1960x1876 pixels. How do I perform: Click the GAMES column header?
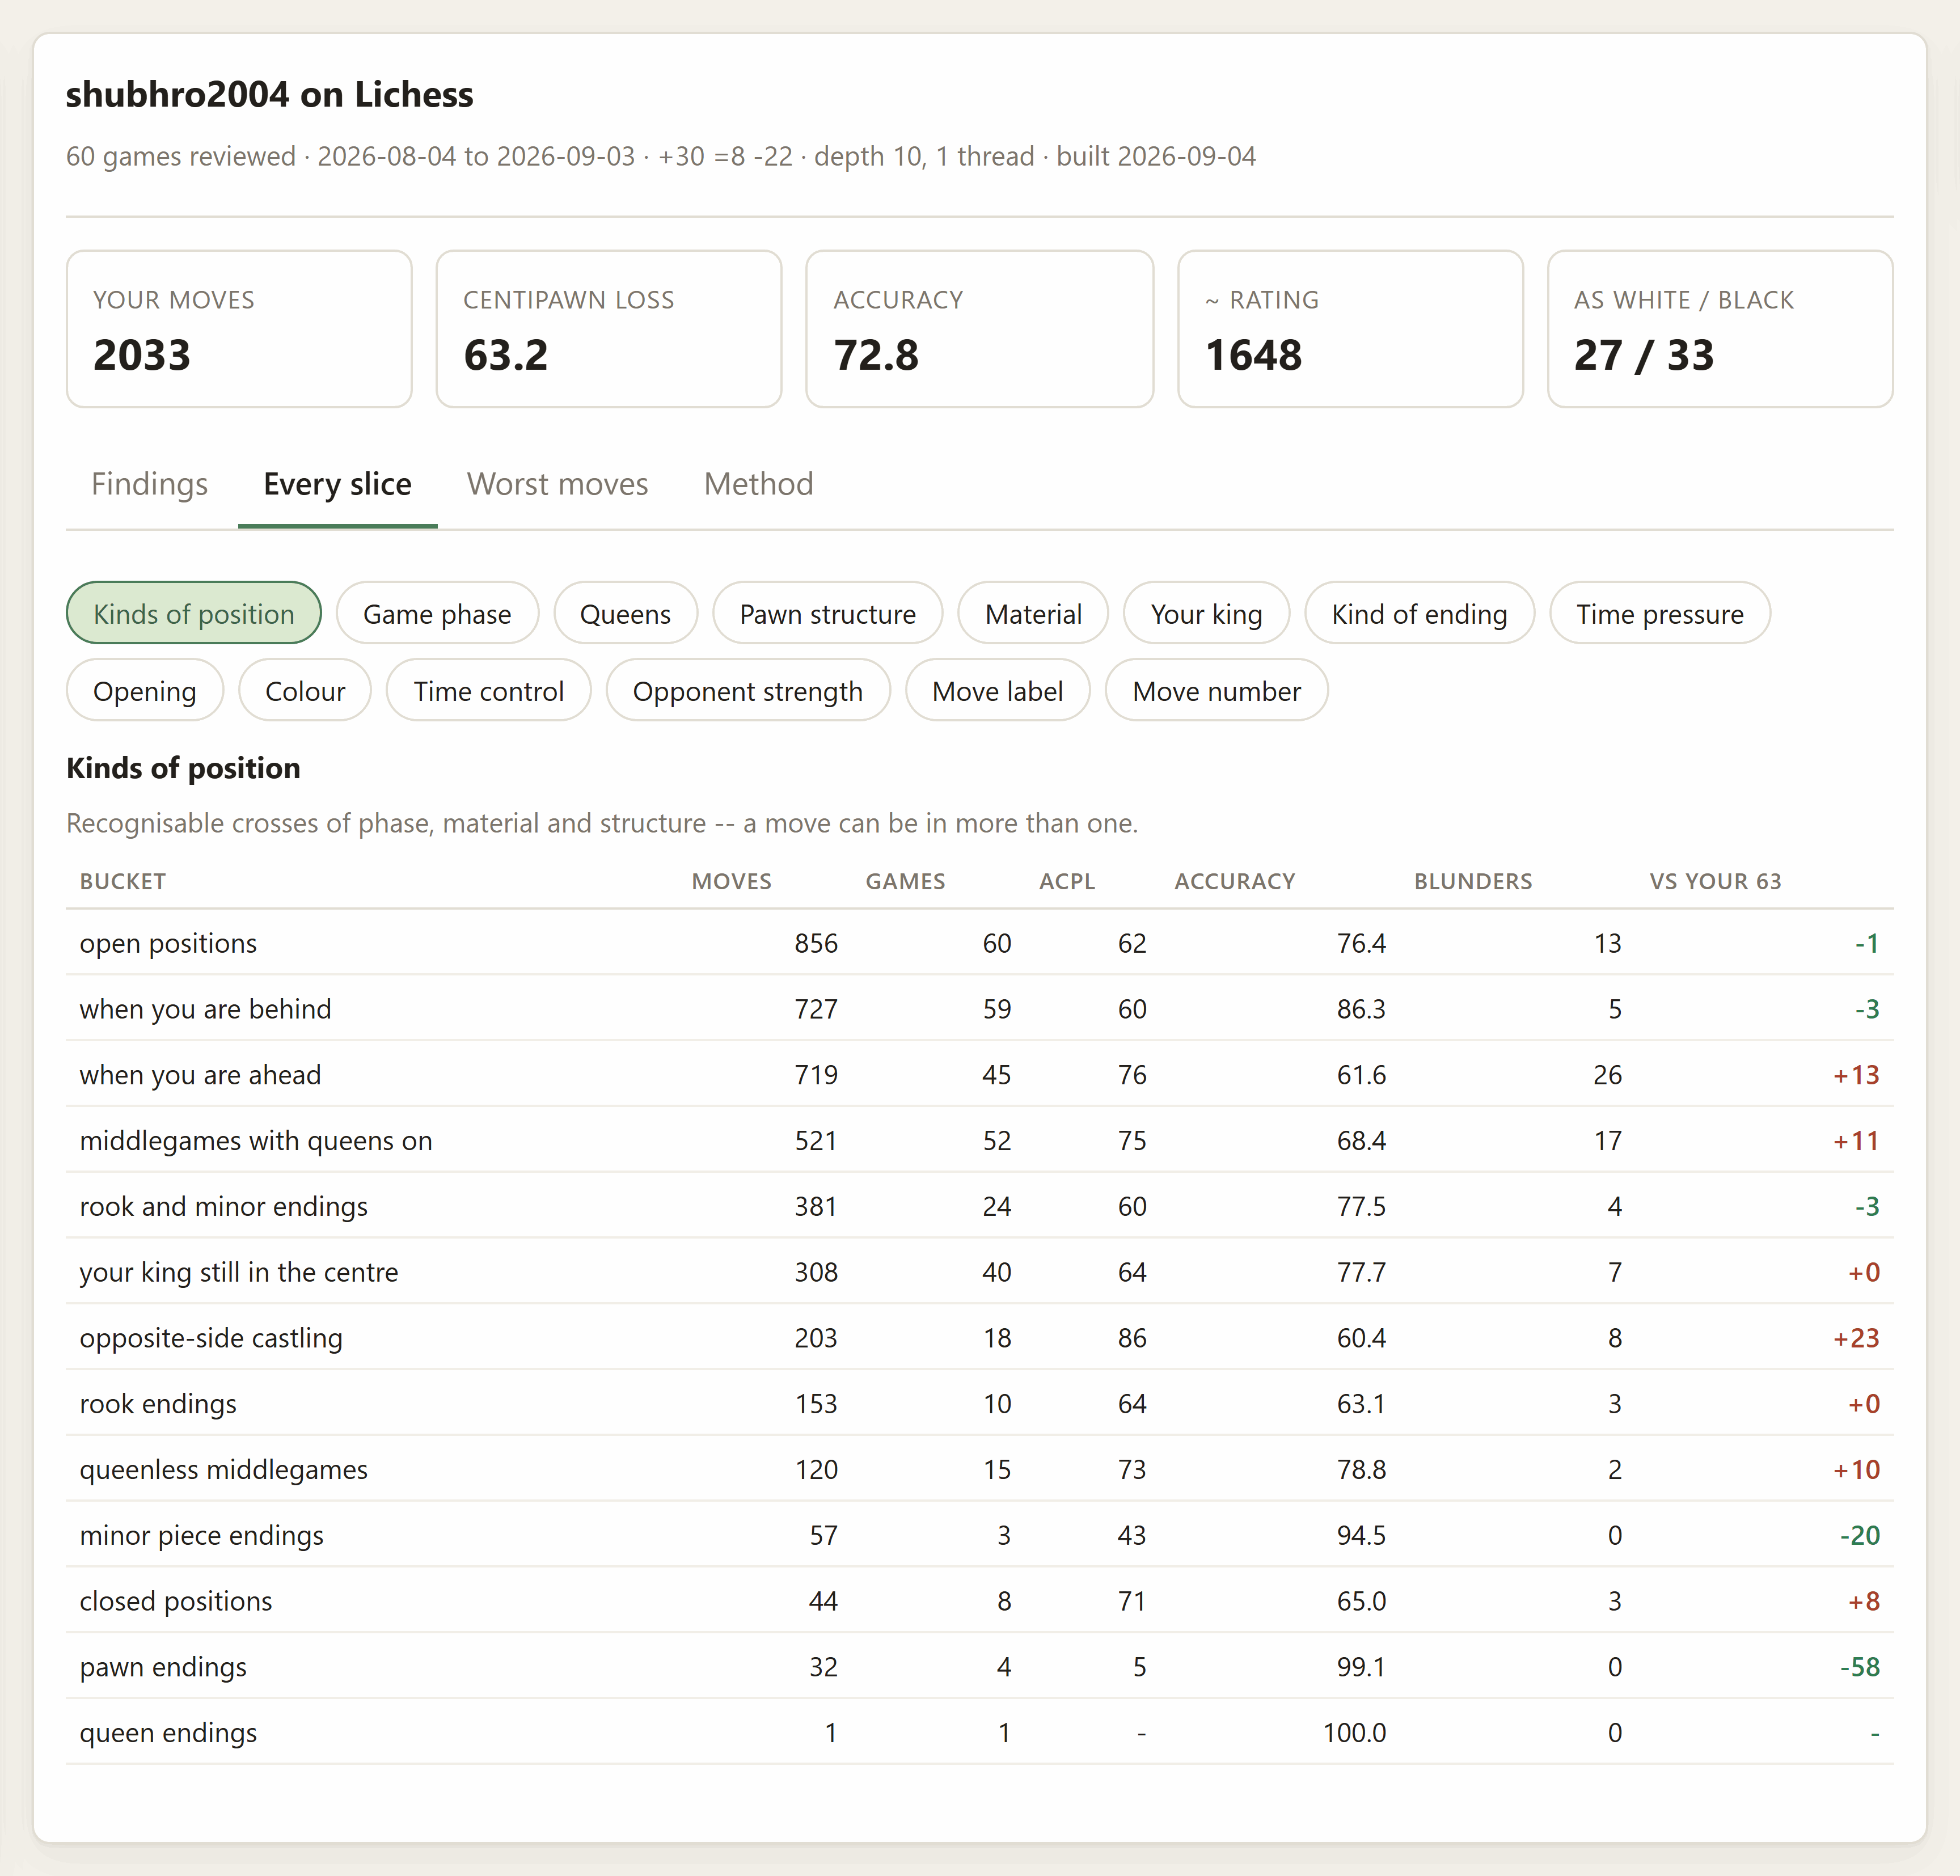[905, 881]
